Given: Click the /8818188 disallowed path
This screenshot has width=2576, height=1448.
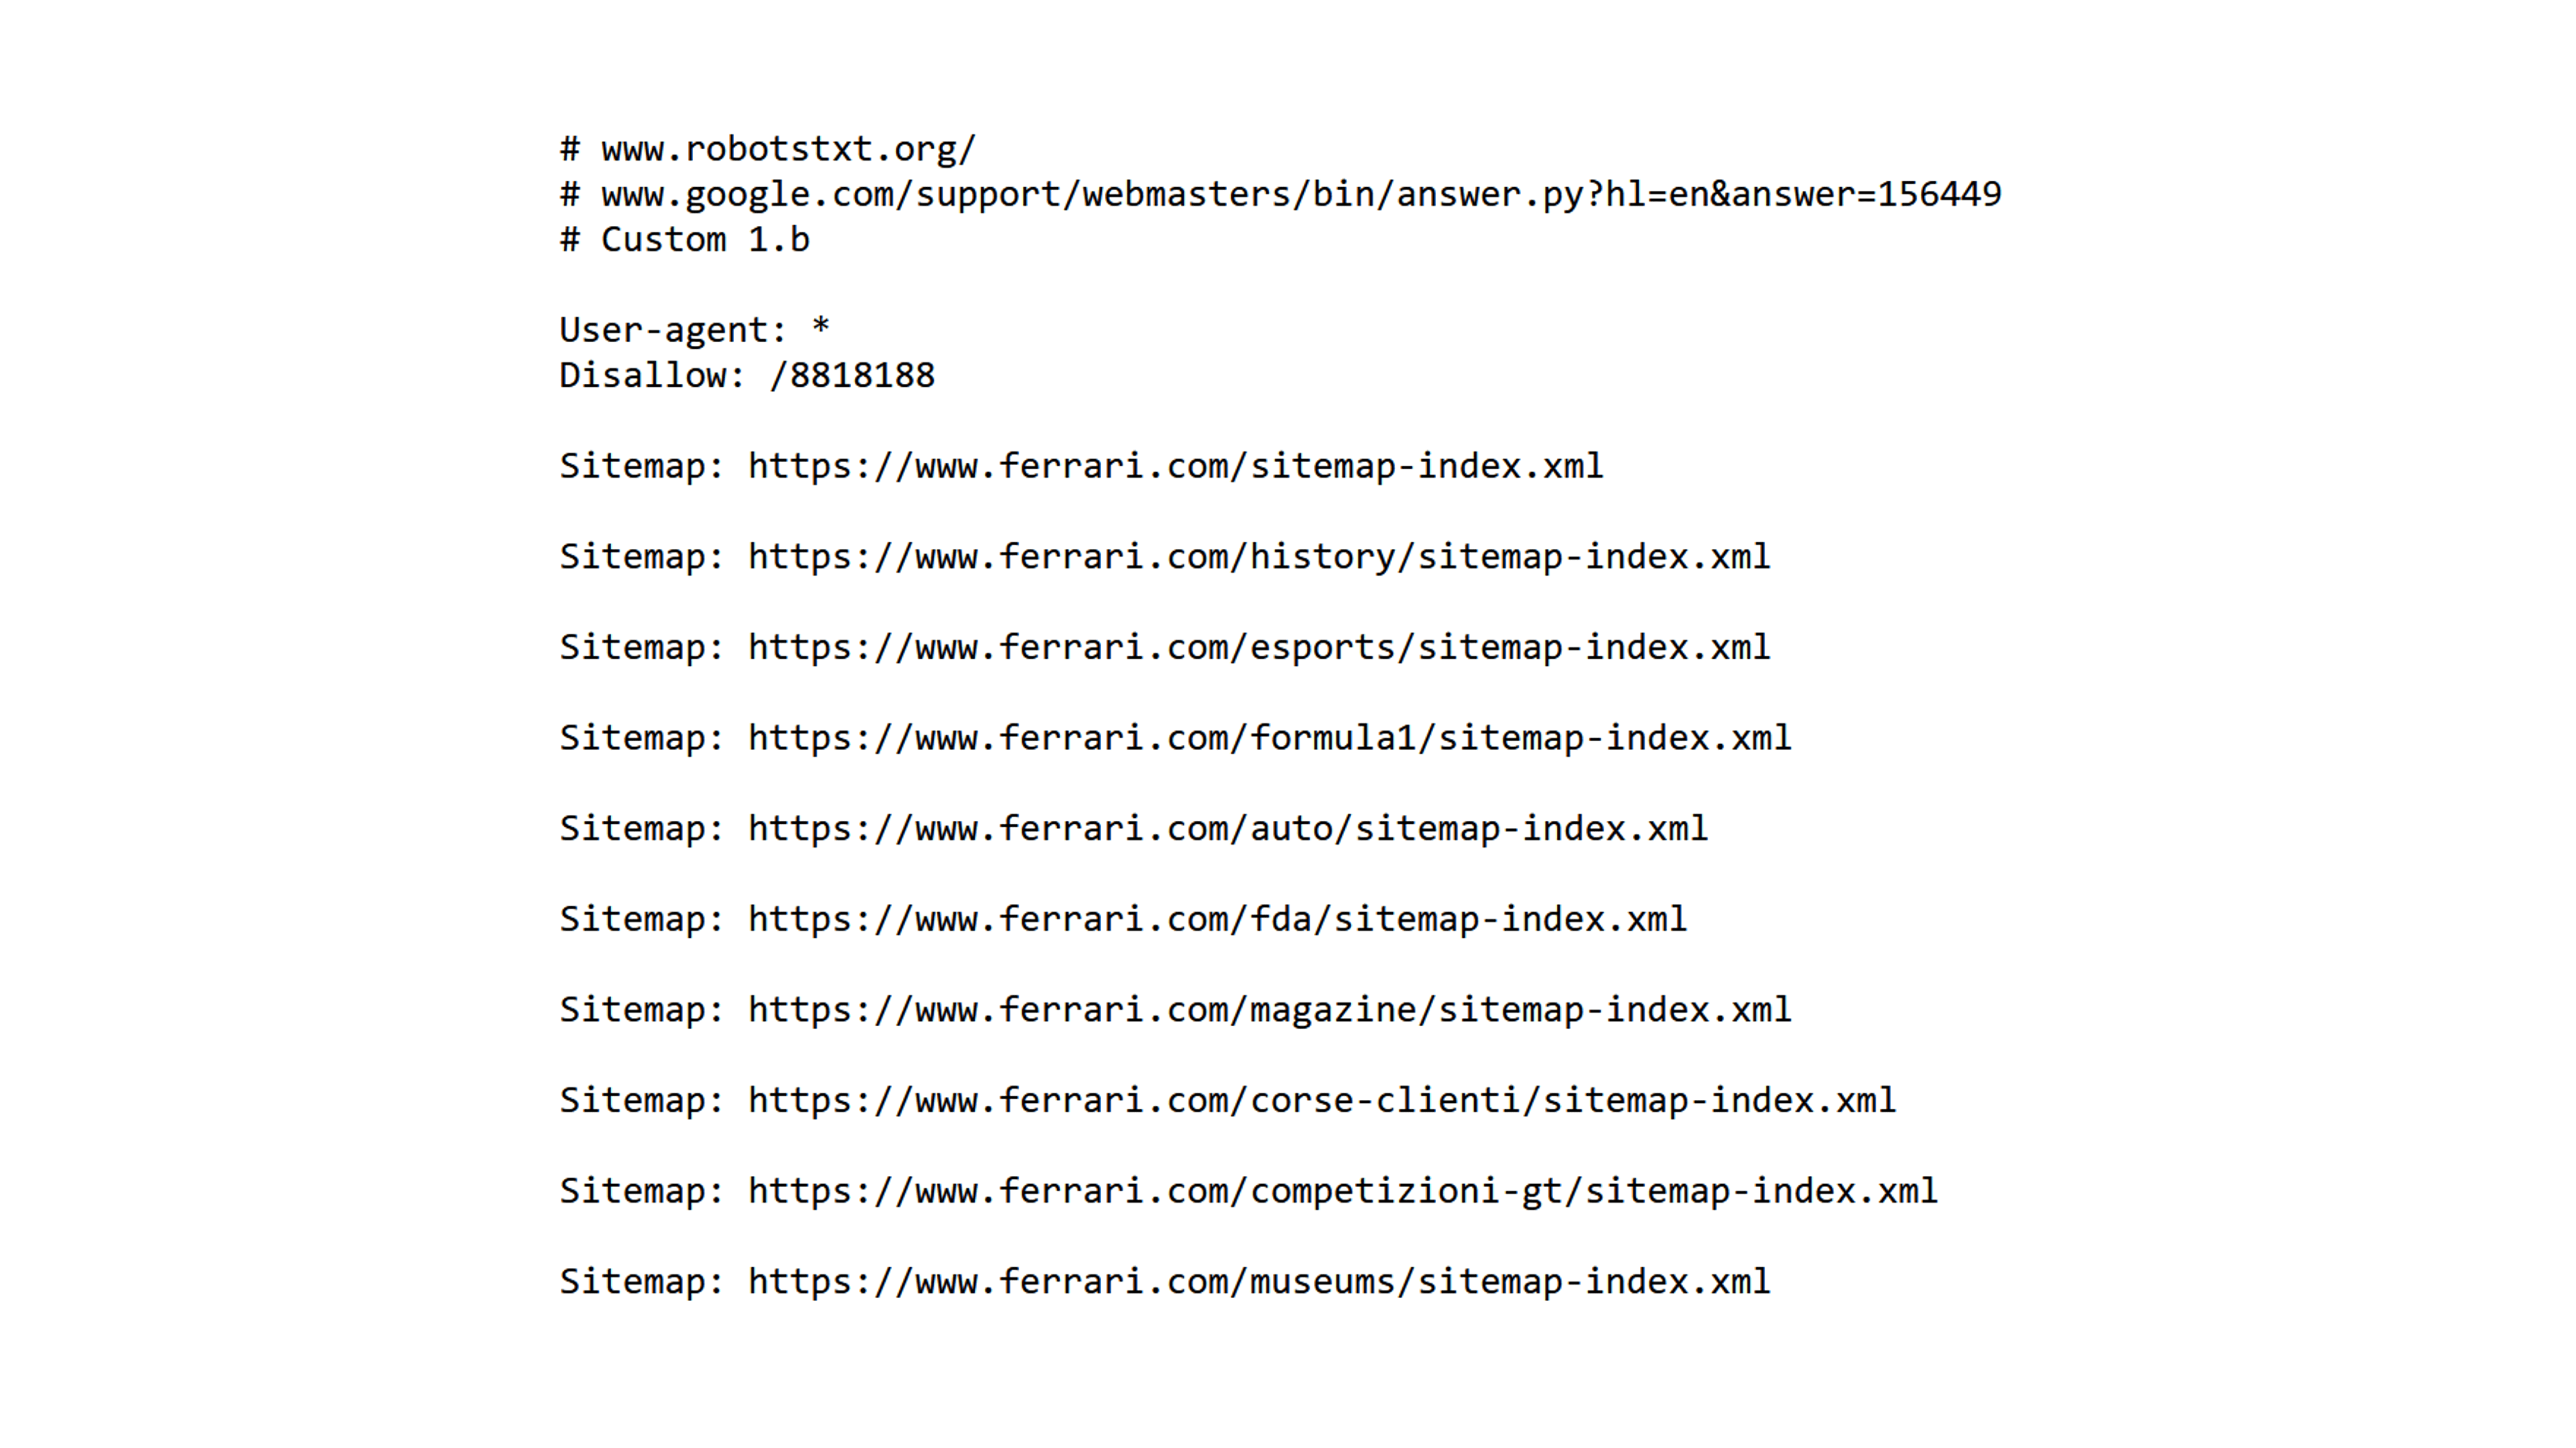Looking at the screenshot, I should 852,377.
